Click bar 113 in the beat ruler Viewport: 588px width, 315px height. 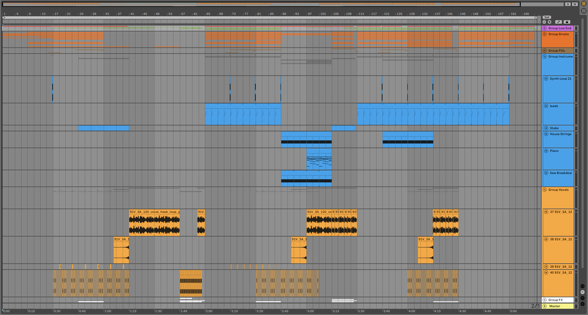pyautogui.click(x=361, y=14)
